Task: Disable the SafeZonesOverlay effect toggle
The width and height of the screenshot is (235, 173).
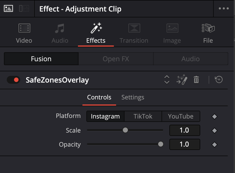Action: (13, 80)
